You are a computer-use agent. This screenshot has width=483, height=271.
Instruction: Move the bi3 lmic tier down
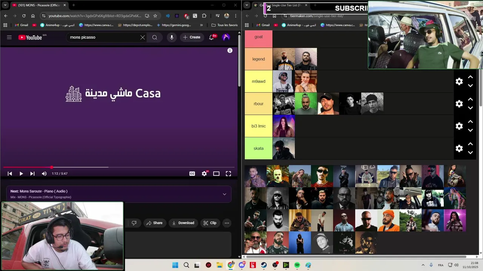[x=471, y=130]
